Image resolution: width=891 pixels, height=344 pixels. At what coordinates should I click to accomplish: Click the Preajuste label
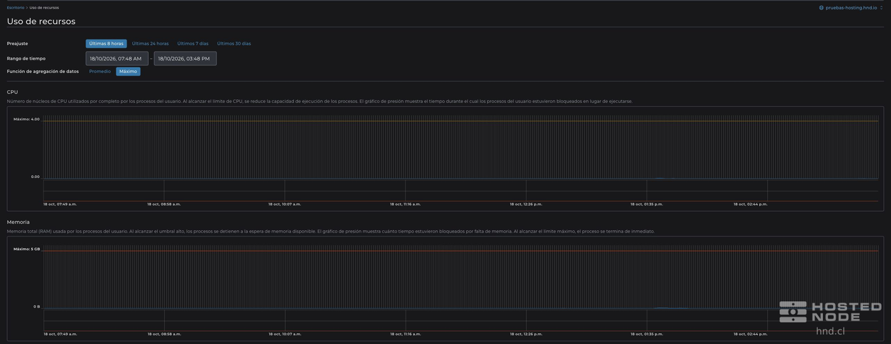pos(17,44)
